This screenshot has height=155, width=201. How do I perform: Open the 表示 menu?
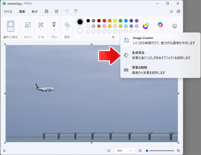pos(35,12)
